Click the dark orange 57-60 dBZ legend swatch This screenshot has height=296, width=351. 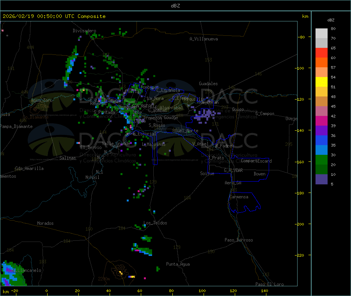click(x=321, y=63)
